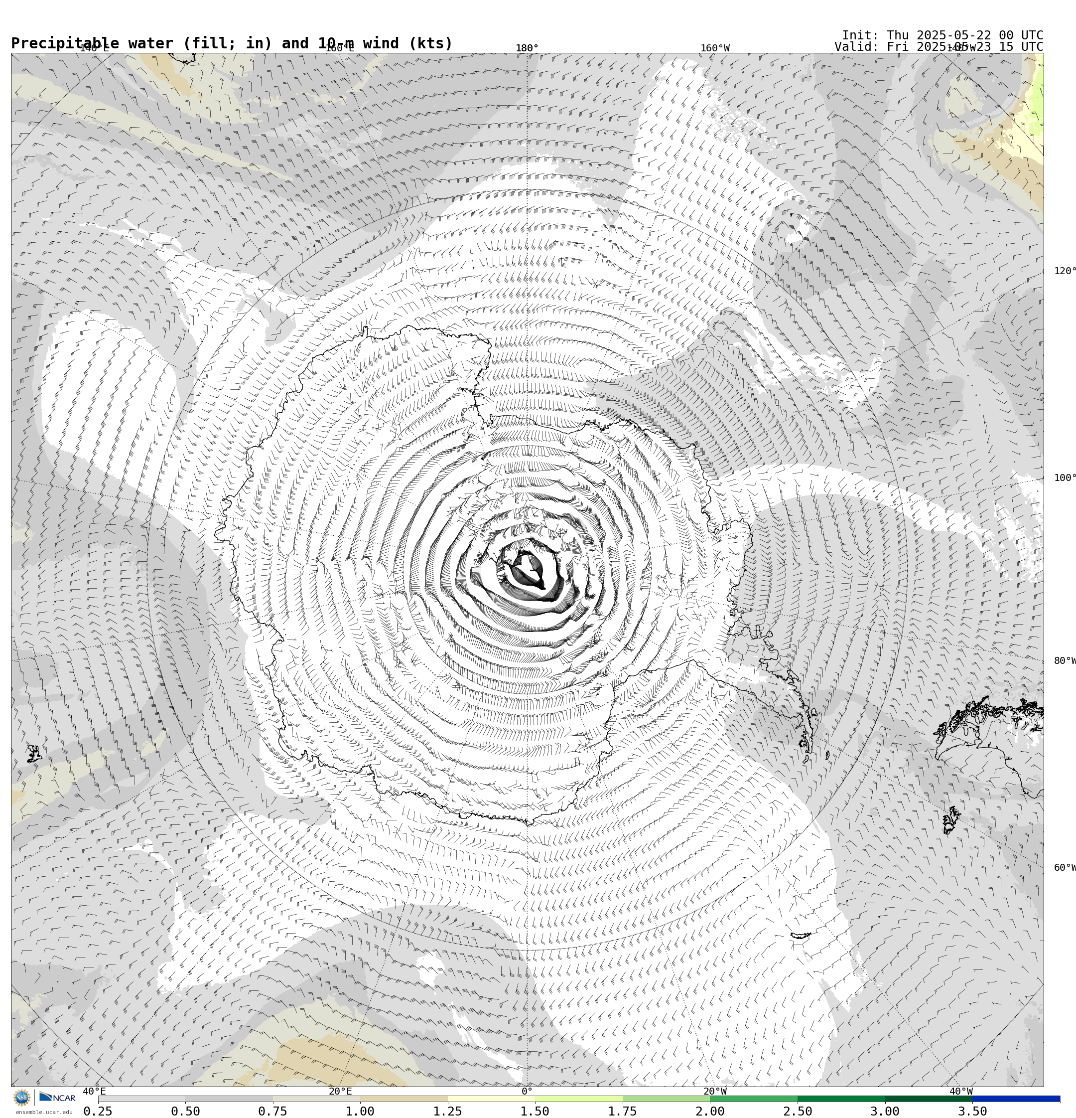Select the 1.50–1.75 yellow-green colorbar segment
1076x1118 pixels.
tap(579, 1099)
